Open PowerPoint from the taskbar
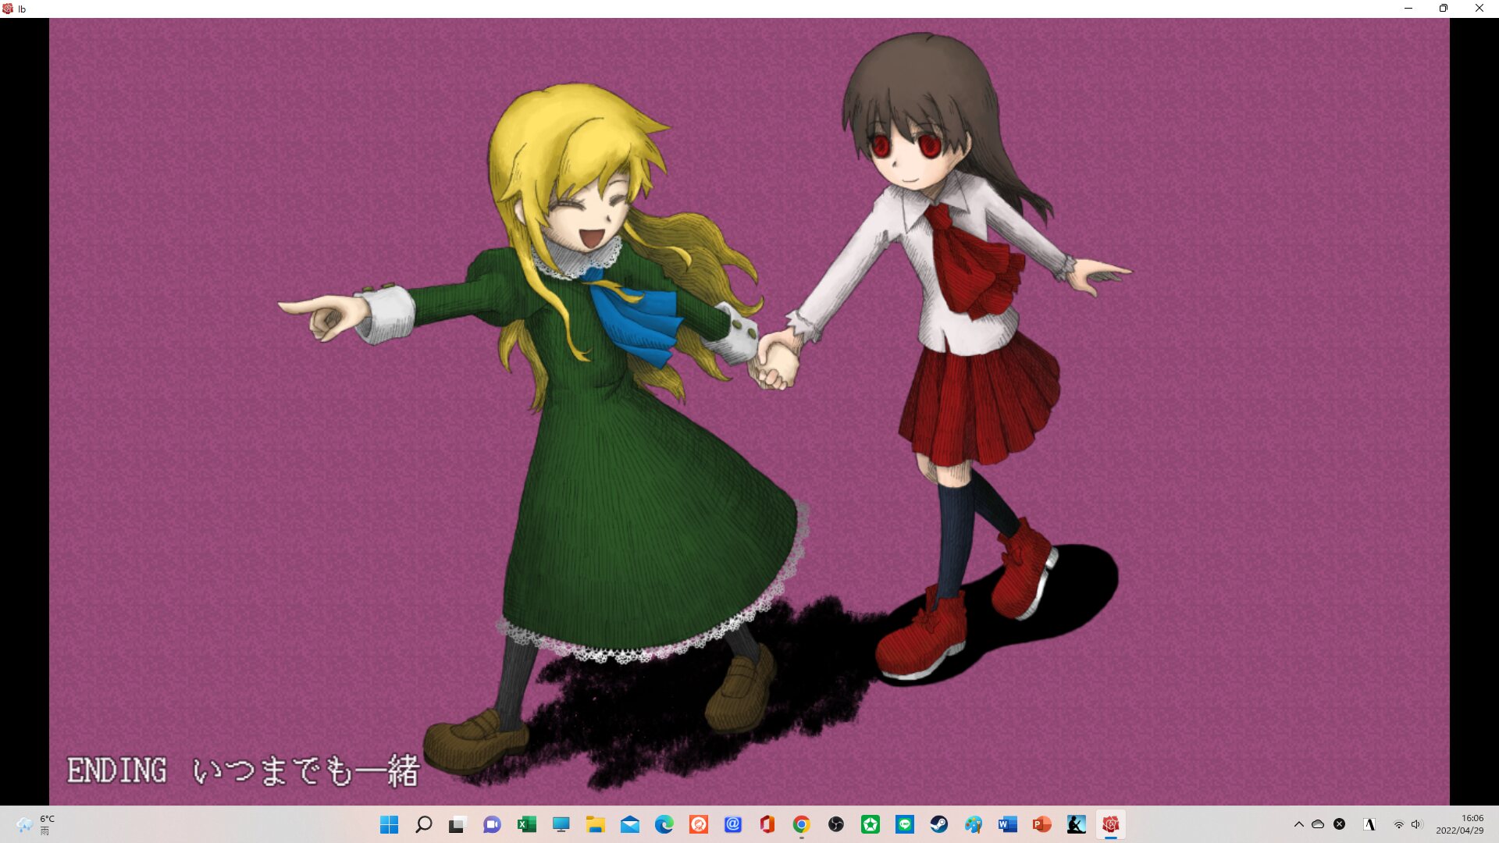1499x843 pixels. (x=1041, y=824)
